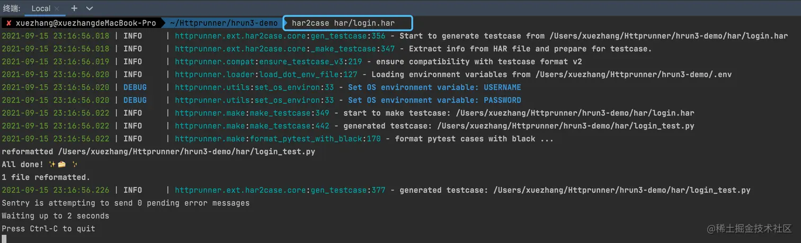This screenshot has height=243, width=801.
Task: Open the hrun3-demo/.env file path
Action: pos(634,75)
